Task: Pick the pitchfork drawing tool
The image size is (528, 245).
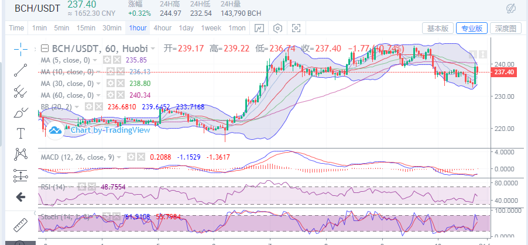Action: click(21, 91)
